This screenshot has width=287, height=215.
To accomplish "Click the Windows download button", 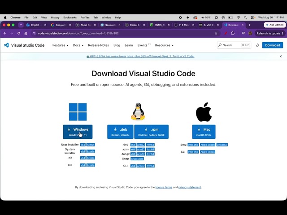I will coord(78,132).
